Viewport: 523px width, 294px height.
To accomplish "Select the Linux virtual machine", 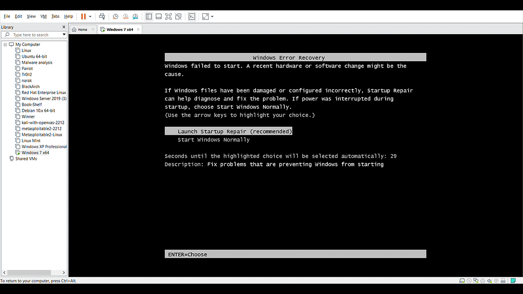I will (27, 51).
